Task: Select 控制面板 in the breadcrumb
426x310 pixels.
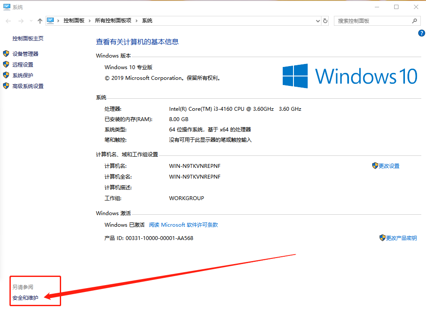Action: point(74,21)
